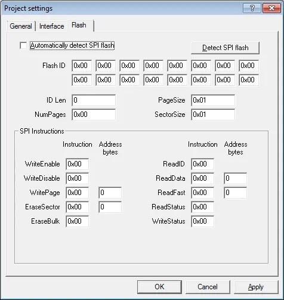
Task: Edit the WriteDisable instruction field
Action: pyautogui.click(x=78, y=178)
